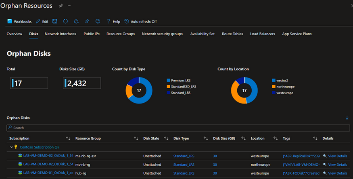Click the Premium_LRS legend color swatch
Screen dimensions: 353x179
pyautogui.click(x=168, y=80)
